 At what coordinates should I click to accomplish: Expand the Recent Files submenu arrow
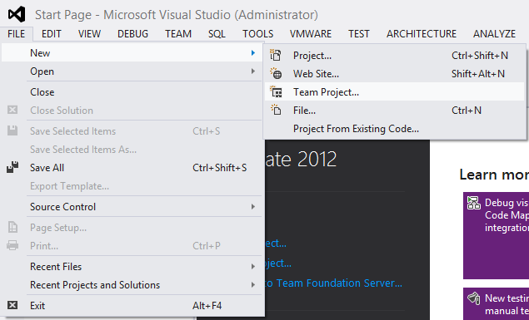click(x=253, y=267)
